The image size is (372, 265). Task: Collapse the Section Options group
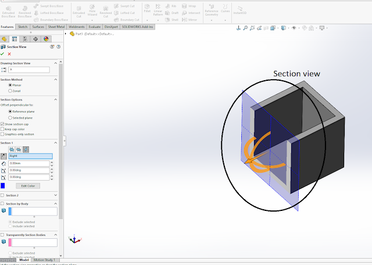pos(56,99)
